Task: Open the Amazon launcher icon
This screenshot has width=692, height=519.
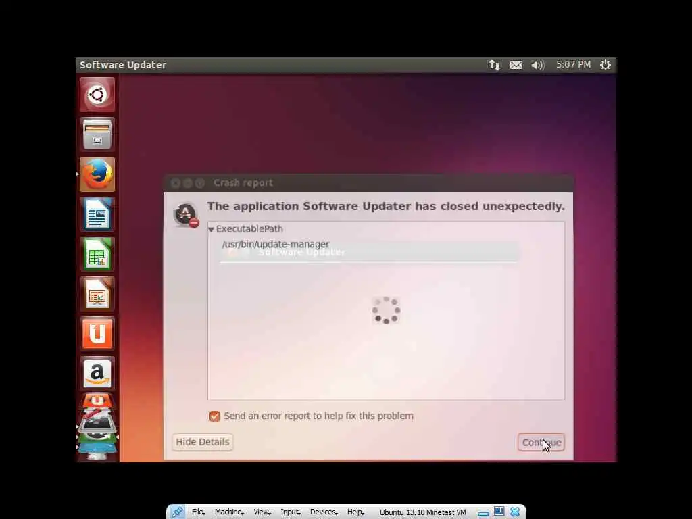Action: (97, 373)
